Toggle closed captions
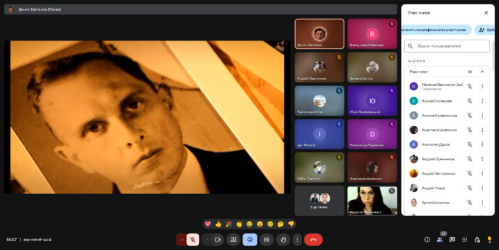 [x=266, y=240]
